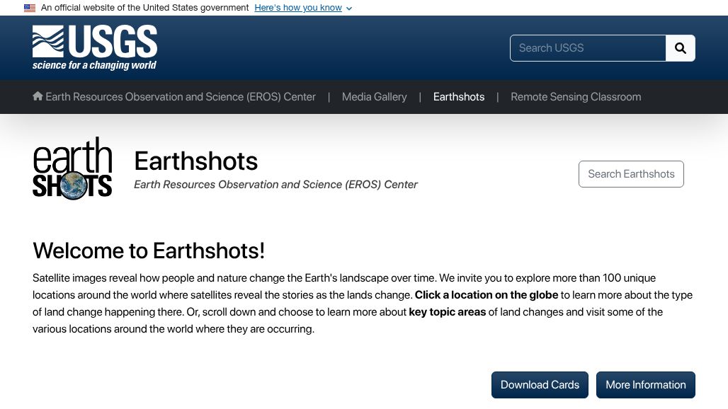Click the italic EROS Center subtitle text
The width and height of the screenshot is (728, 409).
pyautogui.click(x=275, y=185)
